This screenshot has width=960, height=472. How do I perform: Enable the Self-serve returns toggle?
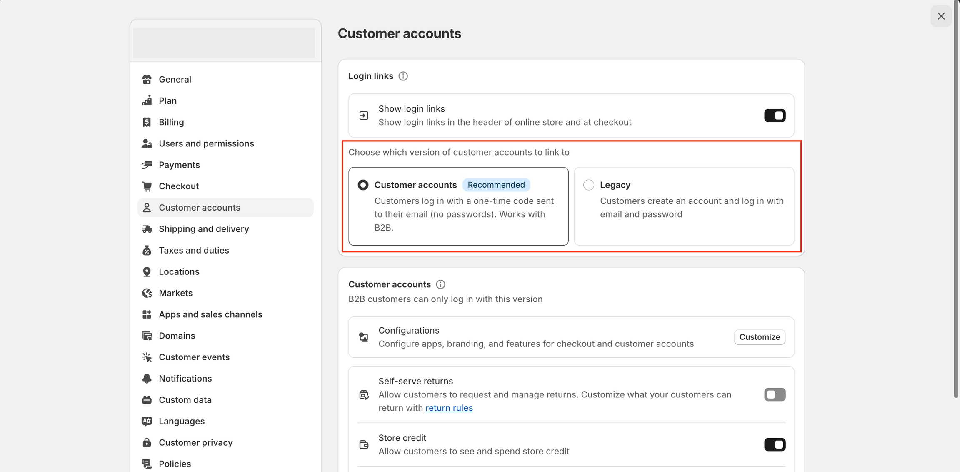pos(775,394)
